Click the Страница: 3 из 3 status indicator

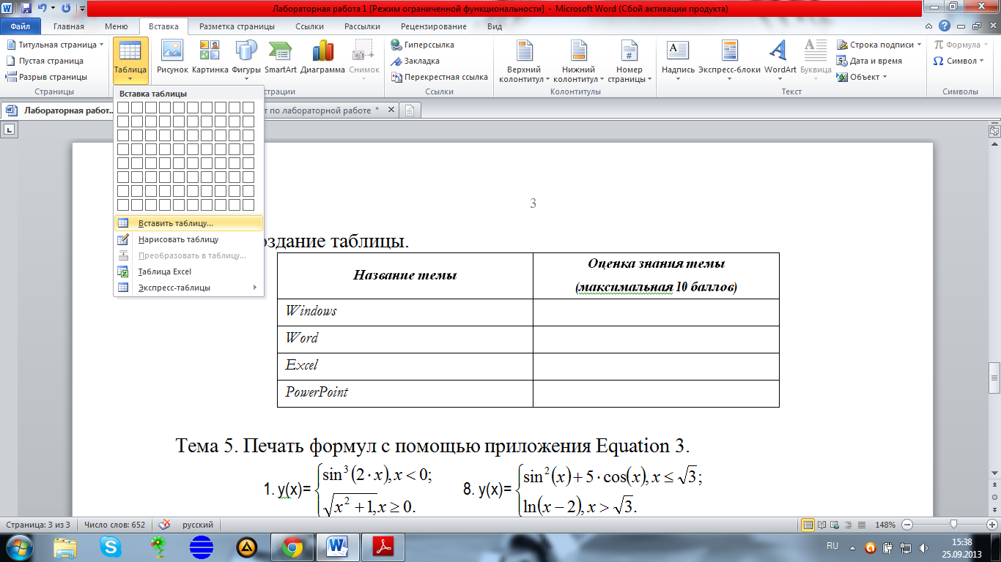38,525
